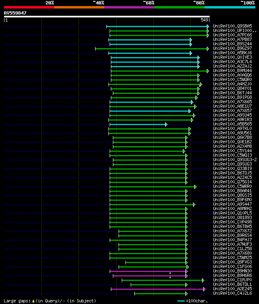259x304 pixels.
Task: Open hit label UniRef100_B9HN30
Action: pyautogui.click(x=232, y=271)
